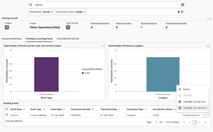Remove the Period Name Jan-24 filter
The width and height of the screenshot is (213, 132).
pyautogui.click(x=52, y=12)
